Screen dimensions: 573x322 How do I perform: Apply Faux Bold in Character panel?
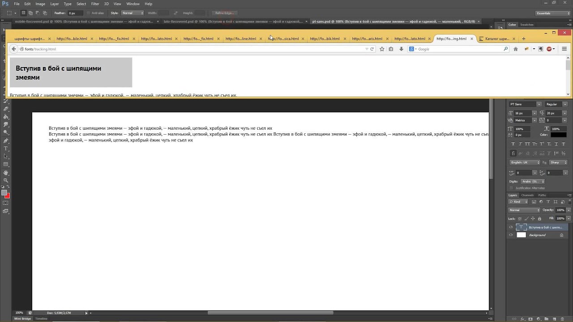point(513,144)
